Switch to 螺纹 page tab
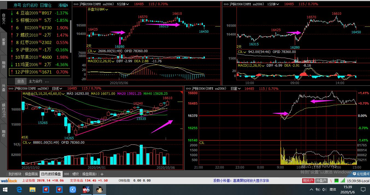This screenshot has width=370, height=195. click(x=76, y=174)
